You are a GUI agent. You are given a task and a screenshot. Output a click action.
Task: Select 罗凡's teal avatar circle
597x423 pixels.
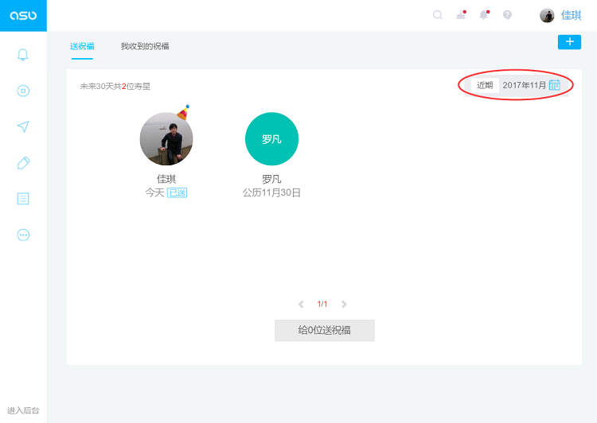click(x=271, y=139)
